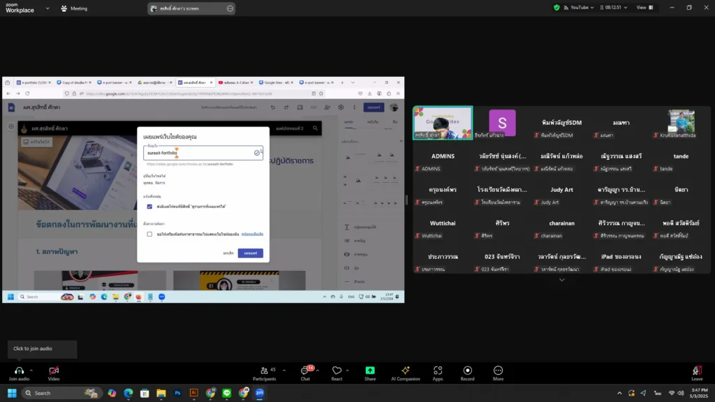Open the Apps panel
This screenshot has width=715, height=402.
(438, 371)
